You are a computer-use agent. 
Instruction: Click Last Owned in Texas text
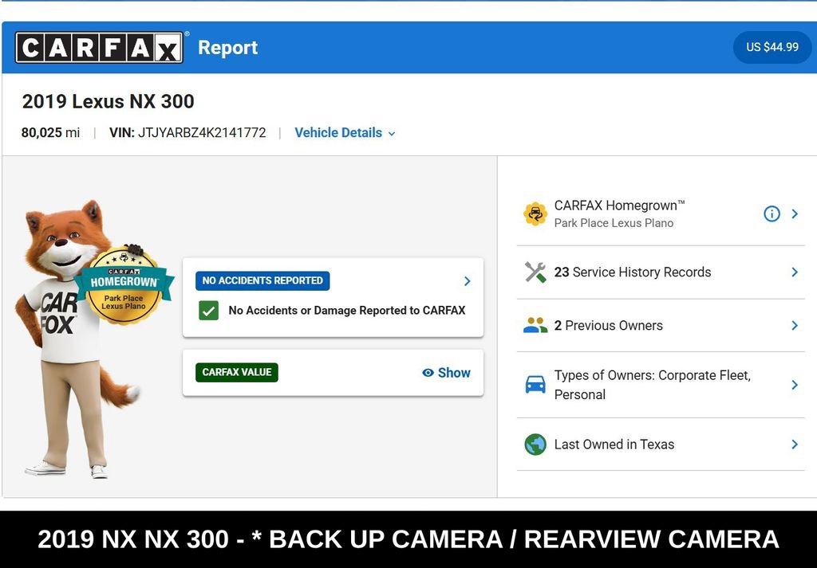pyautogui.click(x=614, y=445)
